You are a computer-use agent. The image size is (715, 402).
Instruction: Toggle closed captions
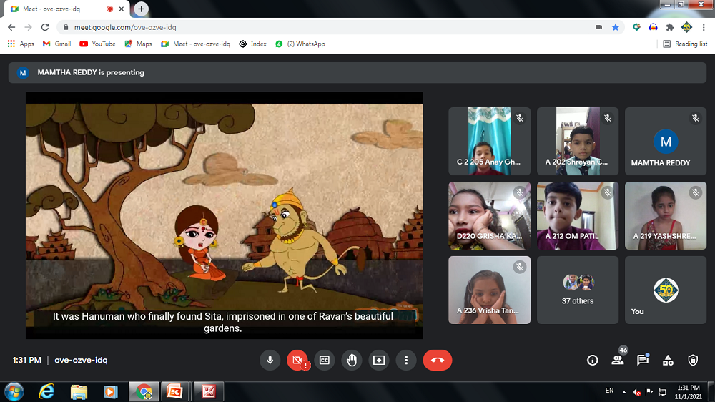(x=324, y=361)
